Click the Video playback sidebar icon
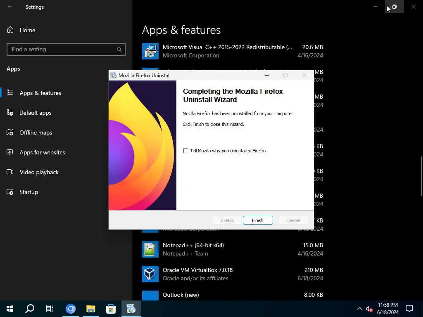Screen dimensions: 423x317 (x=10, y=172)
